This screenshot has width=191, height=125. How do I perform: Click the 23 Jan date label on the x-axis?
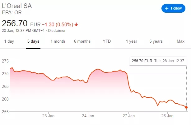pyautogui.click(x=48, y=116)
